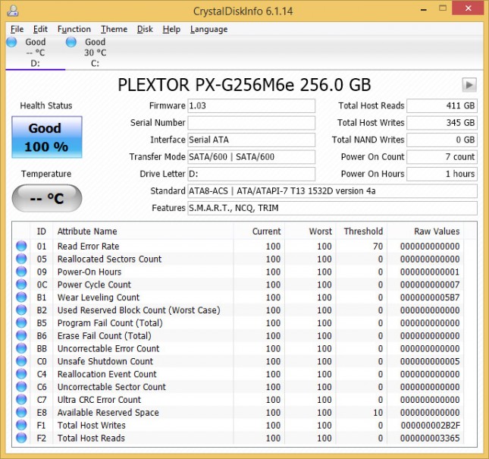Click the status orb for Wear Leveling Count
489x459 pixels.
[21, 297]
